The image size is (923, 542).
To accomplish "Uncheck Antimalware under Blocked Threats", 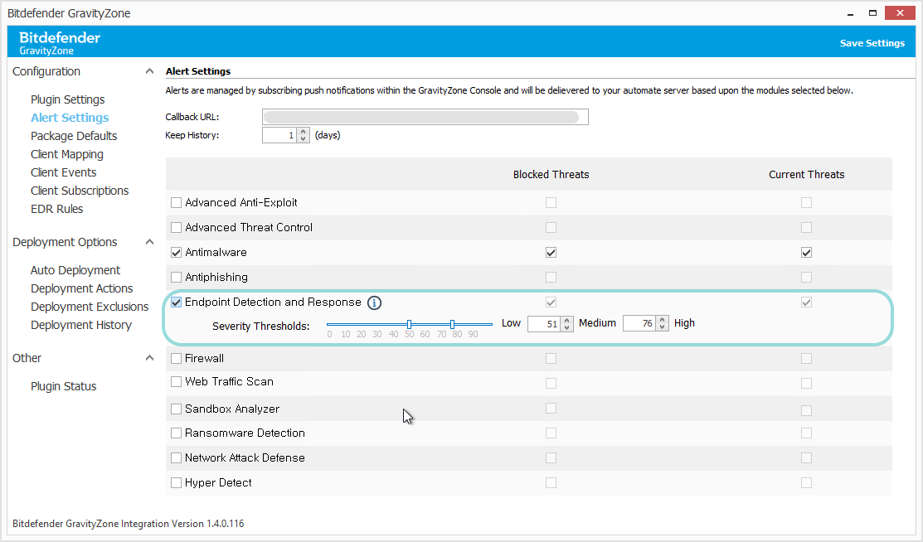I will coord(551,252).
